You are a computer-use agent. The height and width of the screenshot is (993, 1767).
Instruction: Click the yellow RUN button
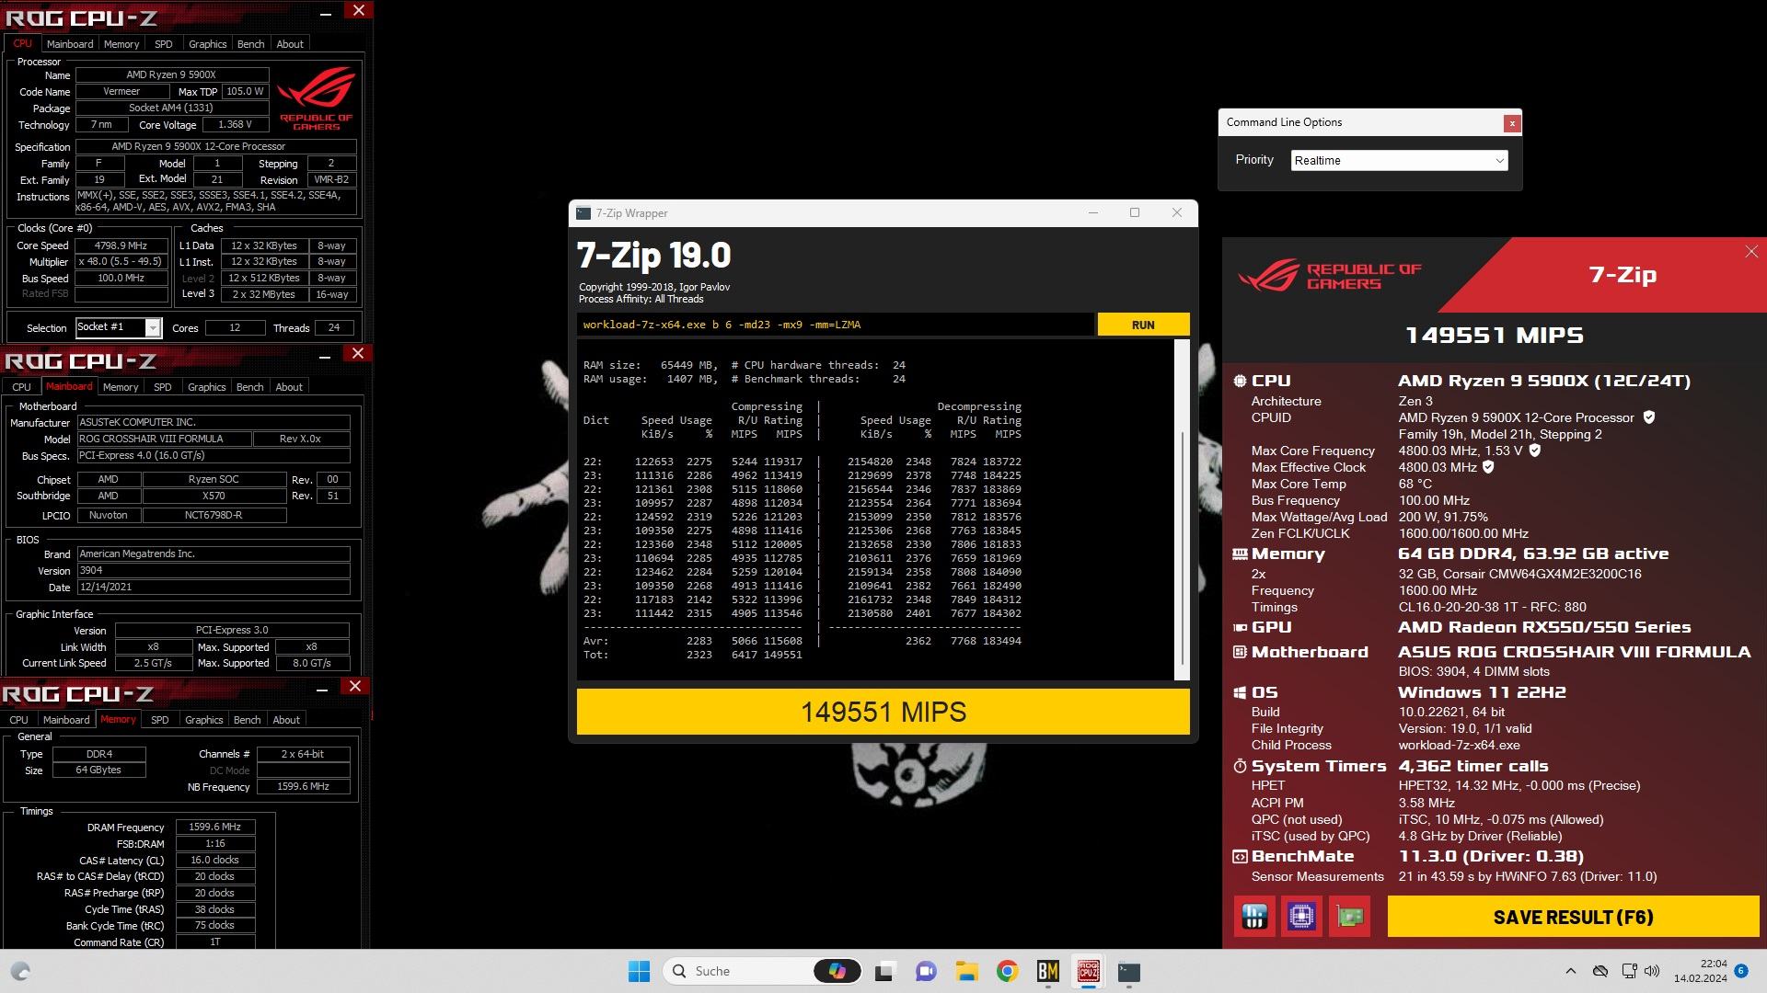point(1143,325)
